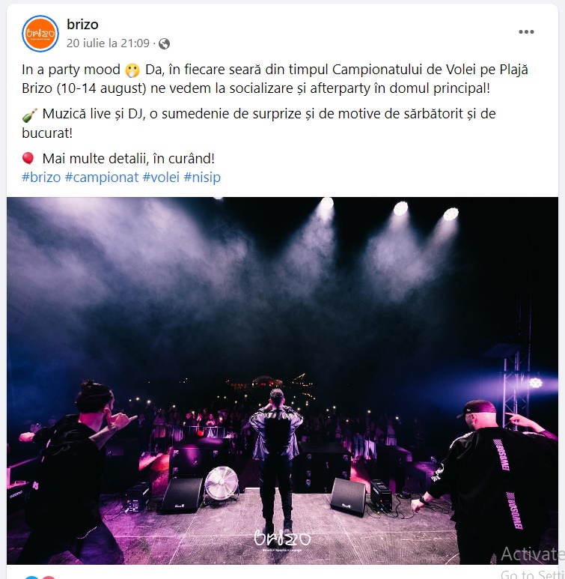
Task: Click the face emoji after party mood
Action: click(x=132, y=70)
